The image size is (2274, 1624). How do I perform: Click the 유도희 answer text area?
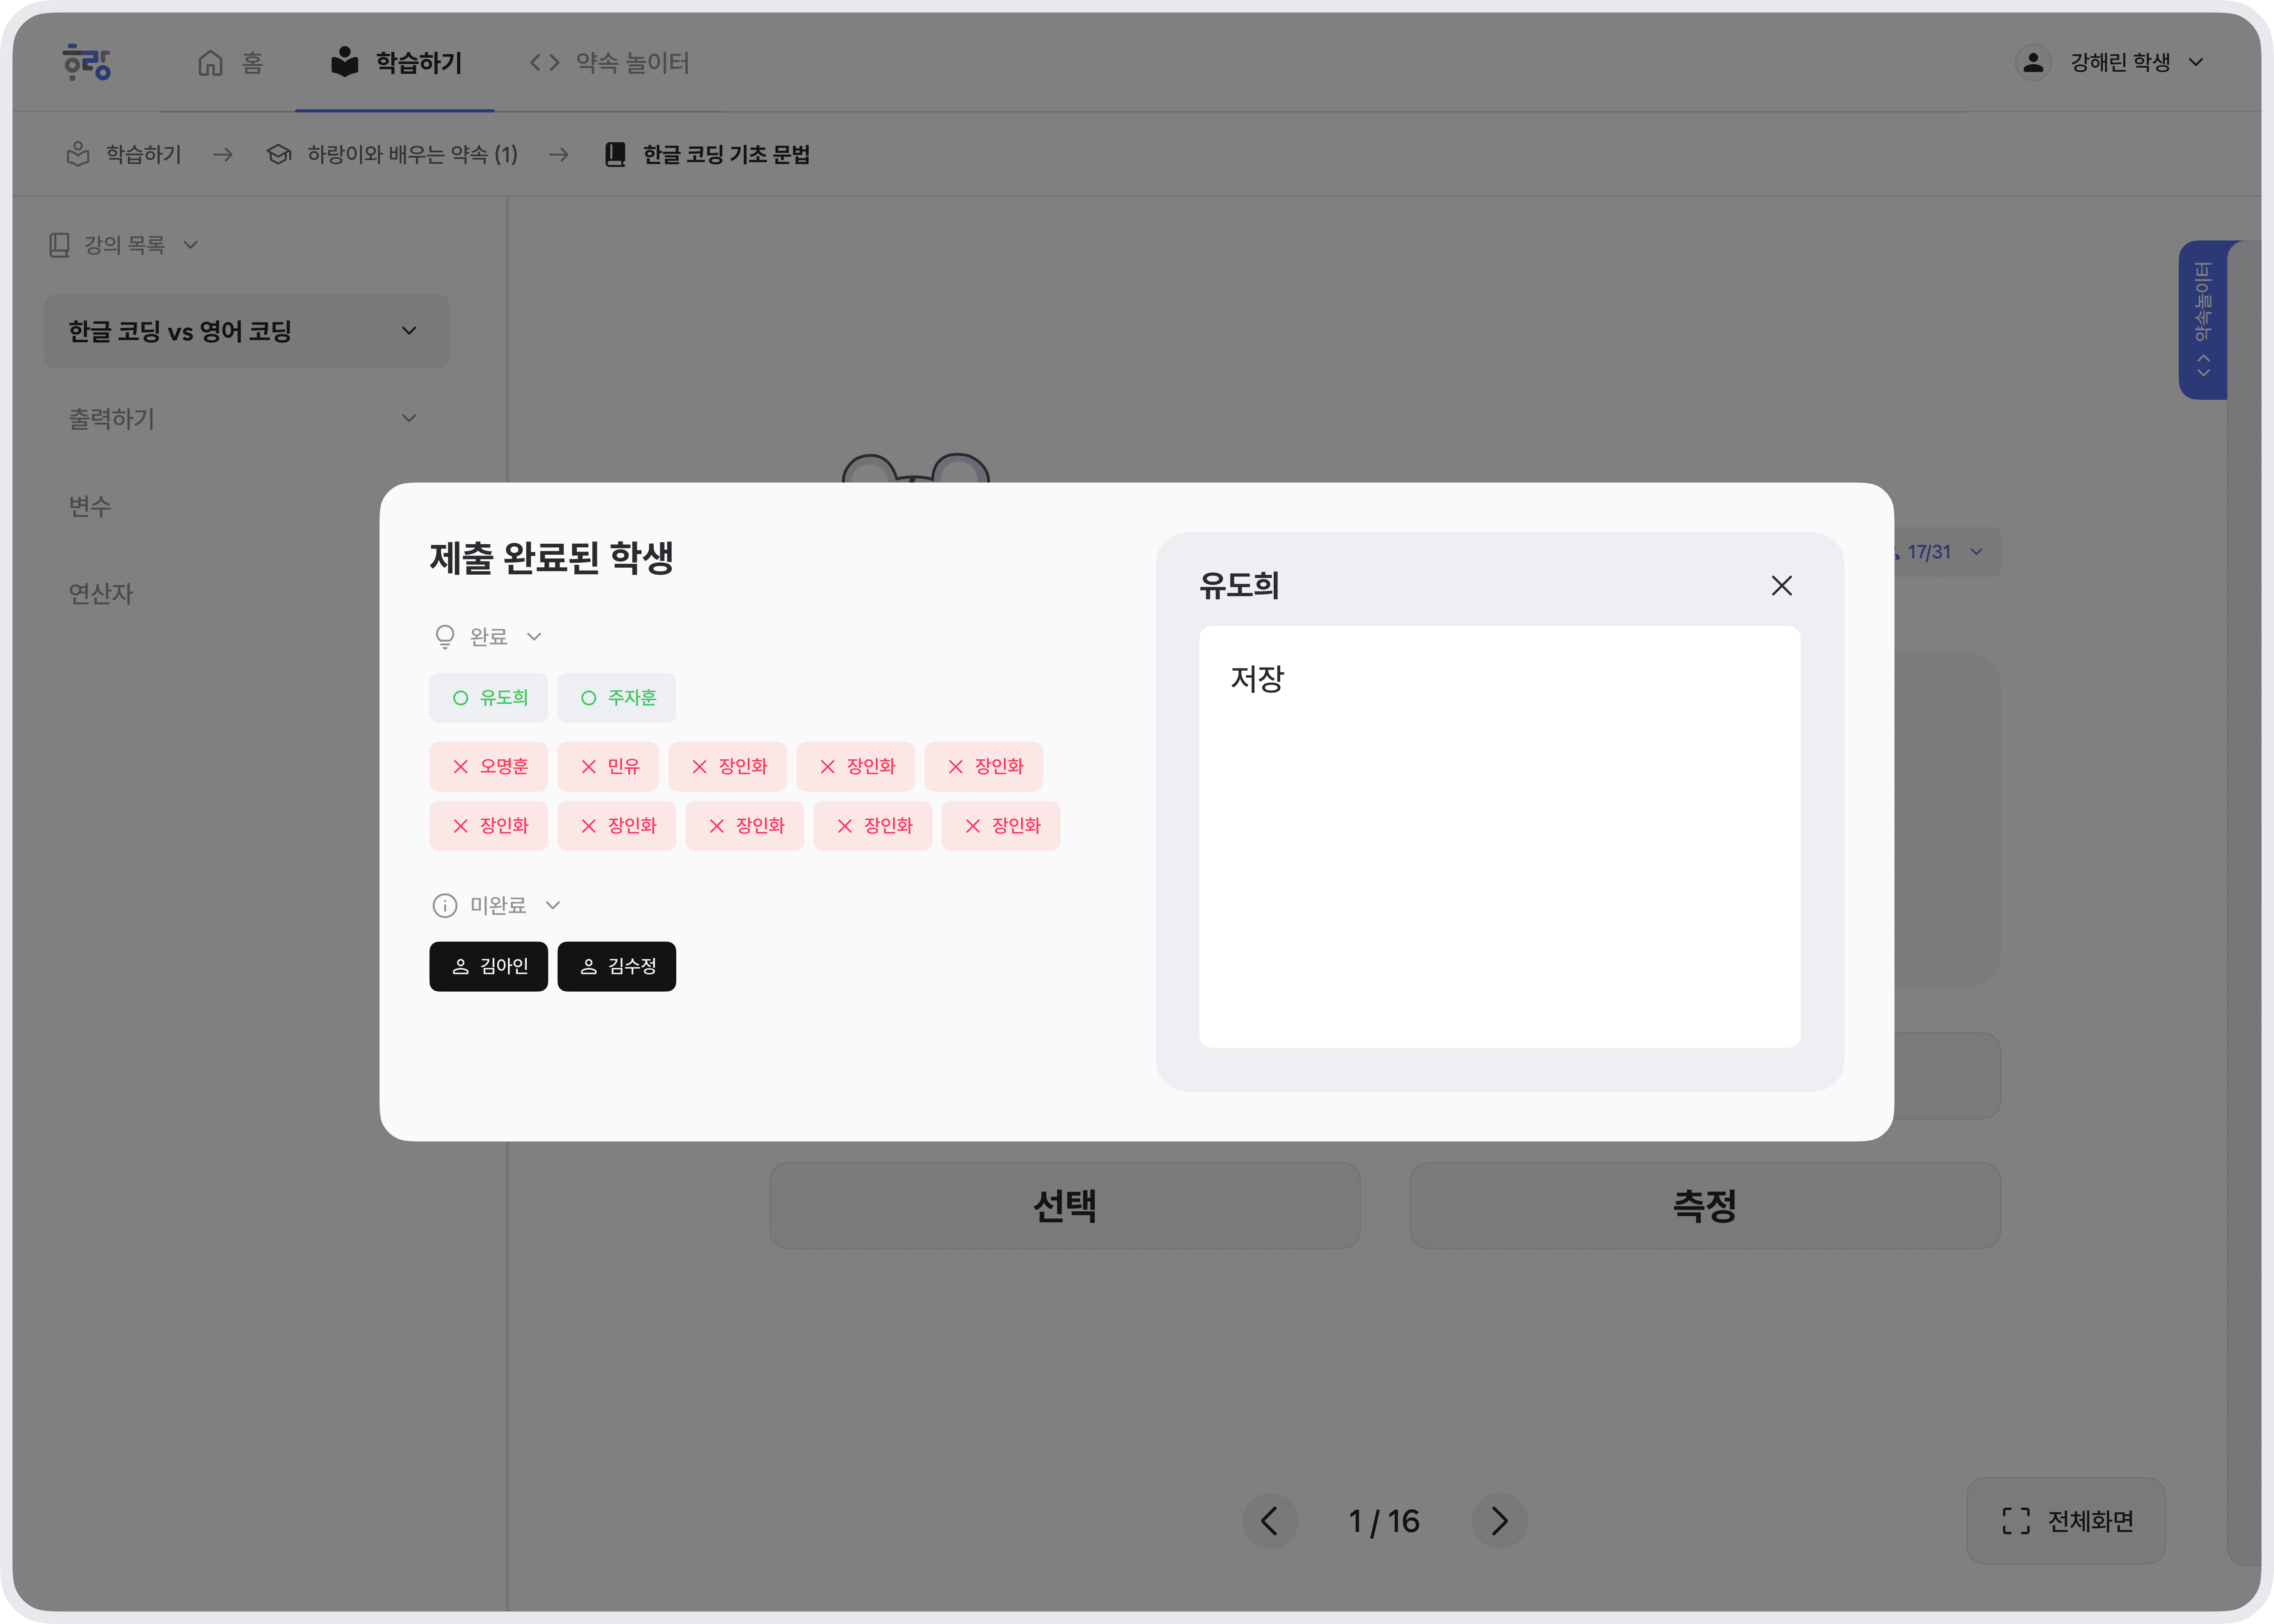(x=1500, y=837)
